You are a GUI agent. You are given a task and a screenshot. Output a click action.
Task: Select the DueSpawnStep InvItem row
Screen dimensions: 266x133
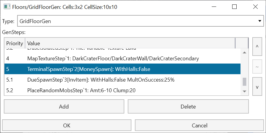[122, 80]
